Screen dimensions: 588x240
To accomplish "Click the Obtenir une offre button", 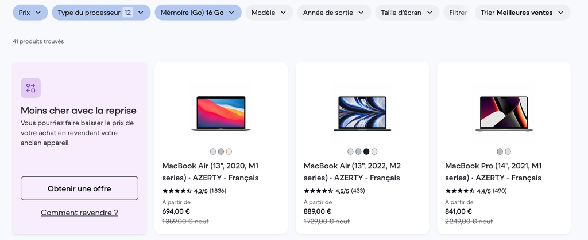I will pyautogui.click(x=79, y=188).
